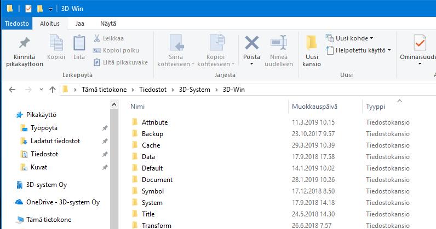Screen dimensions: 436x229
Task: Click folder icon of Symbol row
Action: (x=135, y=191)
